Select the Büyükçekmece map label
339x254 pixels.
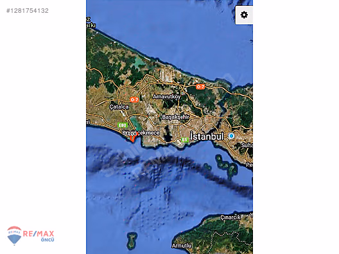(x=141, y=133)
